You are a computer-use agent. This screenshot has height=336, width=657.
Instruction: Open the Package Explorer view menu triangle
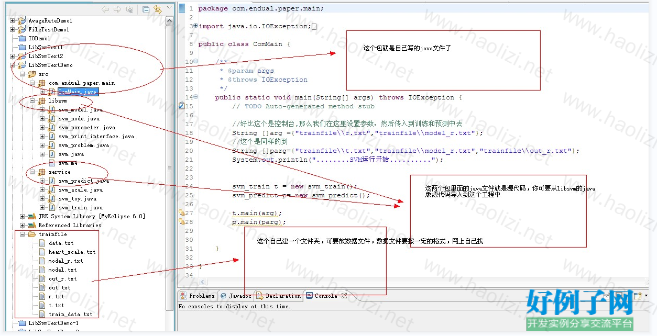[169, 8]
